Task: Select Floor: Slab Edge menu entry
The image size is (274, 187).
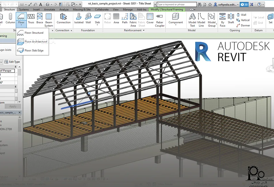Action: (x=33, y=51)
